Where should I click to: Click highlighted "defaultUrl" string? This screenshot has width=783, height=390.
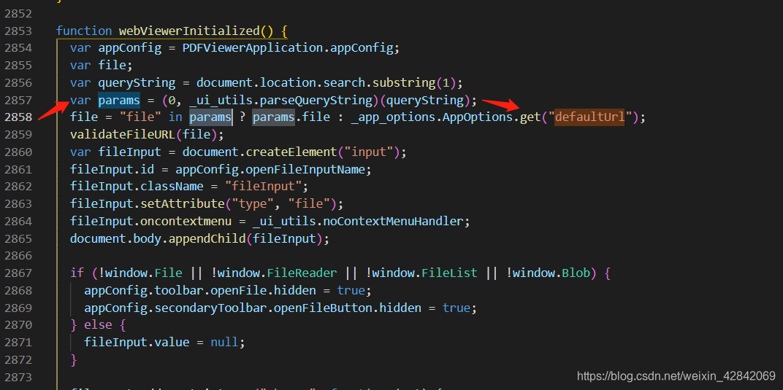[589, 117]
